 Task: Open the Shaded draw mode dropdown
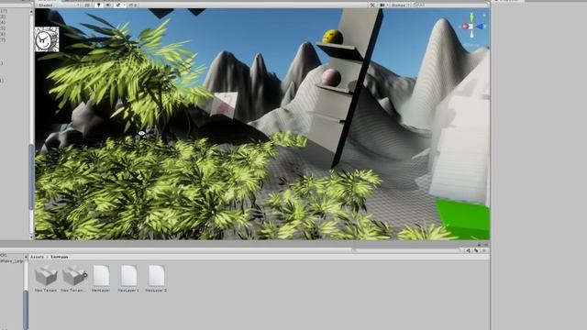click(x=59, y=5)
